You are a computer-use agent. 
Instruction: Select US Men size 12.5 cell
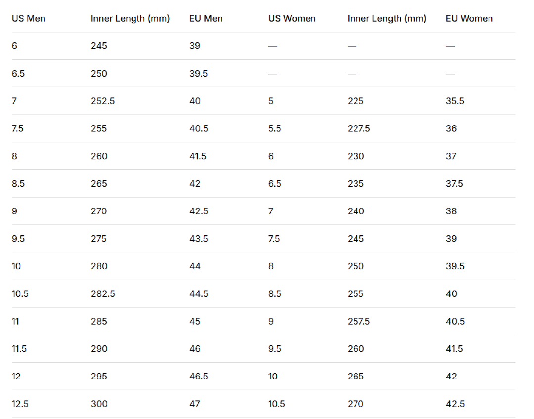pyautogui.click(x=20, y=404)
